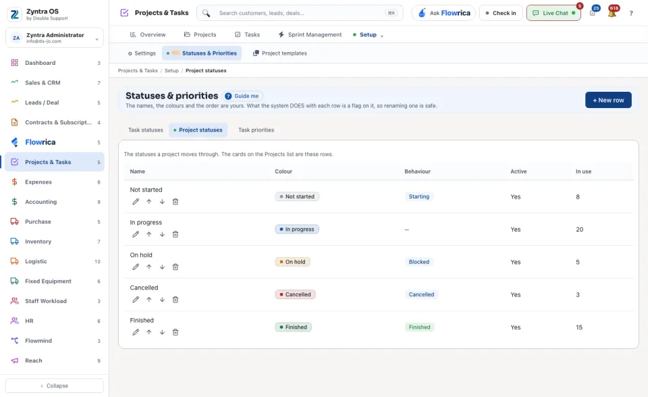Open the Settings sub-tab
This screenshot has width=648, height=397.
tap(142, 53)
